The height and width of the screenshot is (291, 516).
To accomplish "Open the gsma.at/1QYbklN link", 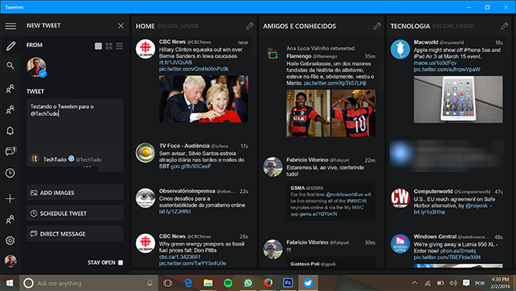I will [x=318, y=214].
